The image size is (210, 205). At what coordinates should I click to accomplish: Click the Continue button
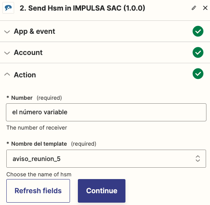pyautogui.click(x=101, y=191)
